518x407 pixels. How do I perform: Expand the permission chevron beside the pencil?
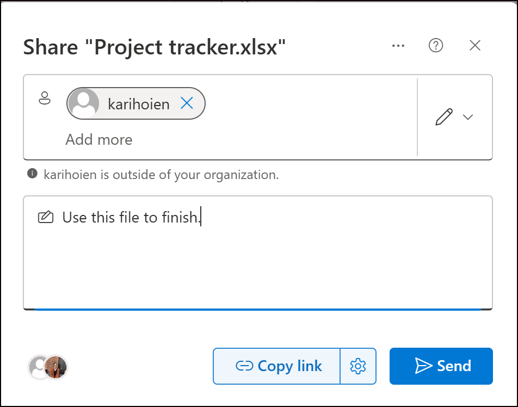point(468,117)
